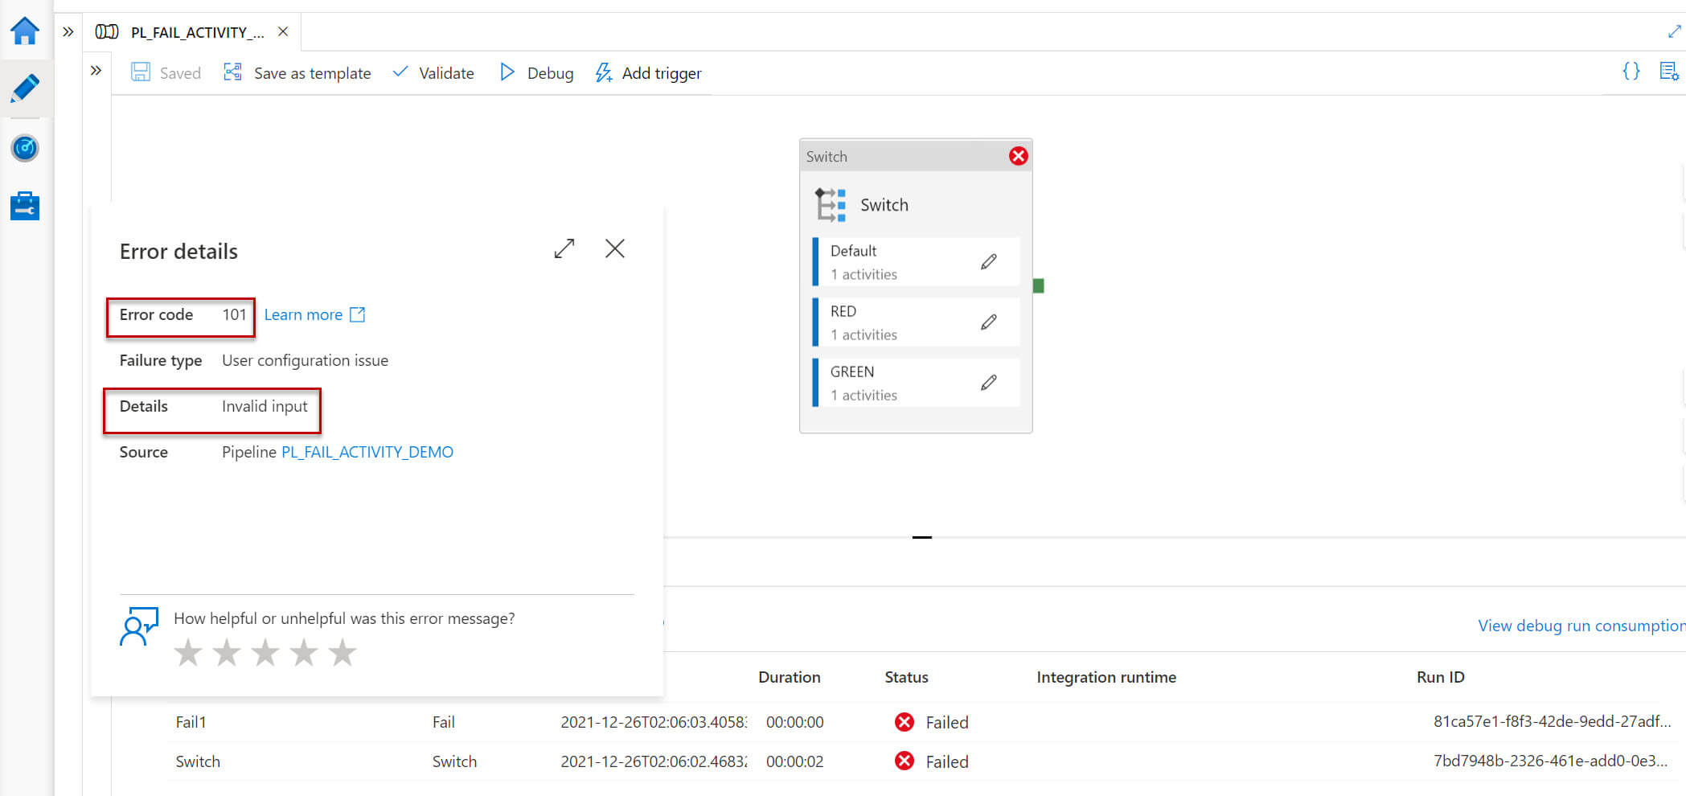1686x796 pixels.
Task: Open the Manage toolbox icon
Action: coord(25,206)
